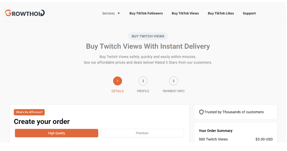Open the Services menu
Screen dimensions: 287x151
pyautogui.click(x=109, y=13)
